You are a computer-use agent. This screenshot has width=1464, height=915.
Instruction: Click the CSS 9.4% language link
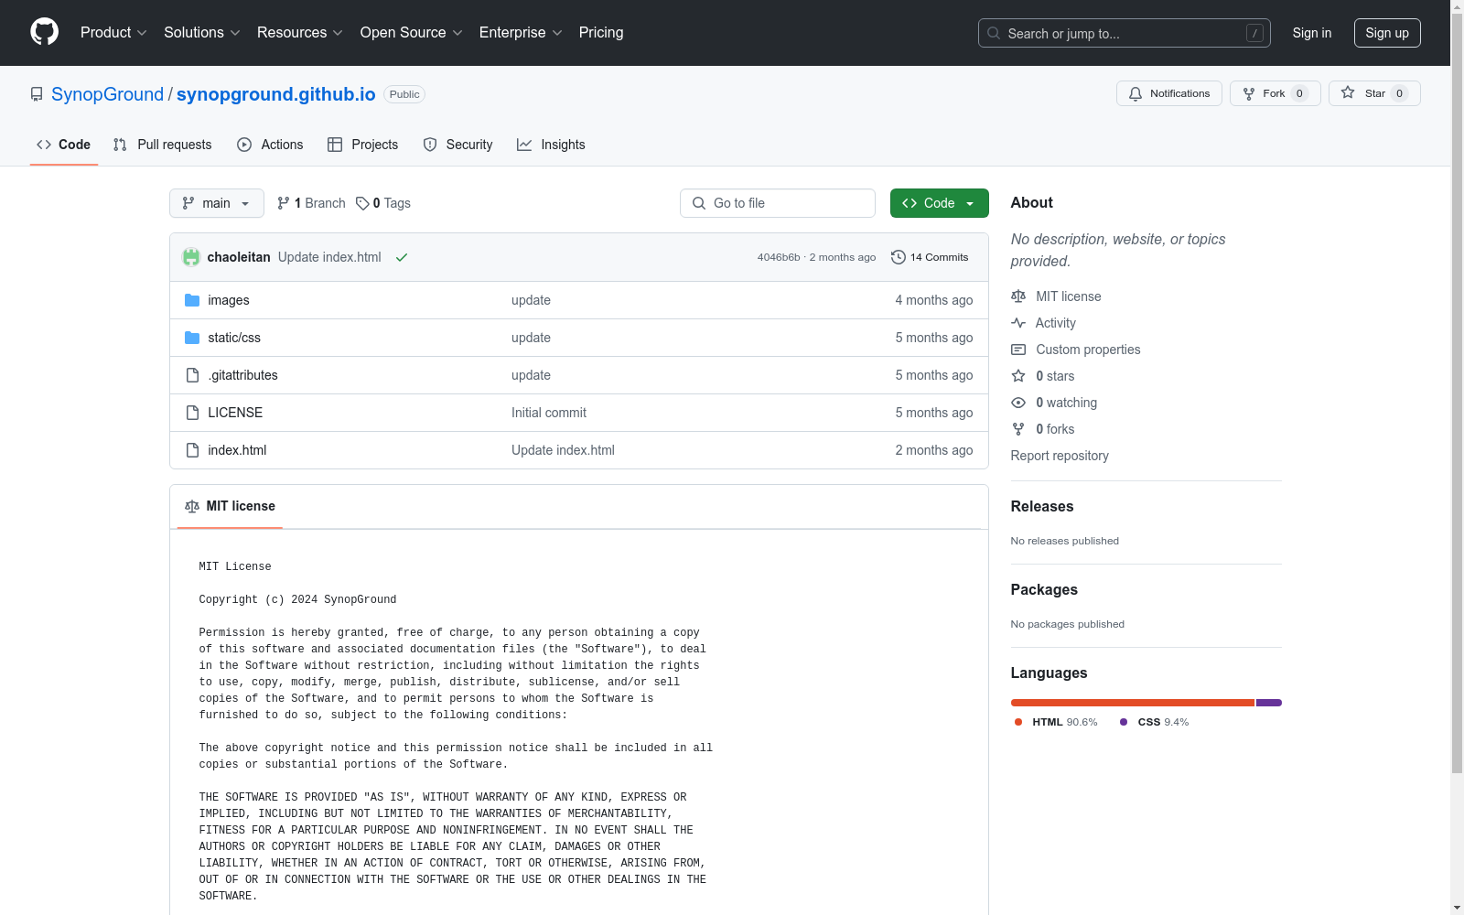tap(1155, 722)
